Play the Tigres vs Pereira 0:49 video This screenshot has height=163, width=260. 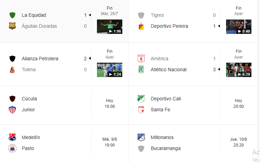point(239,27)
